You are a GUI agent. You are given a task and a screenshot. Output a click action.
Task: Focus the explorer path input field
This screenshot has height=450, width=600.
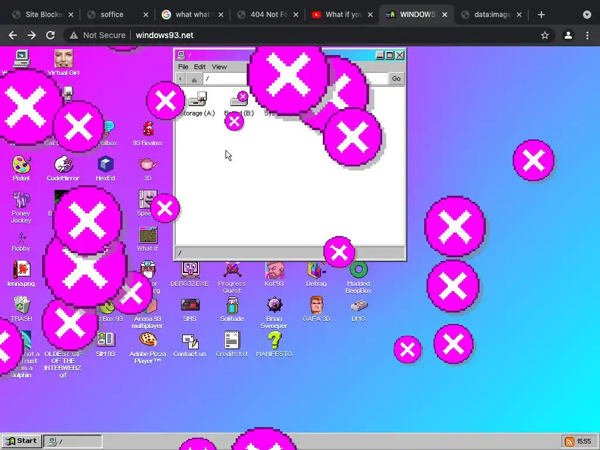pos(295,79)
